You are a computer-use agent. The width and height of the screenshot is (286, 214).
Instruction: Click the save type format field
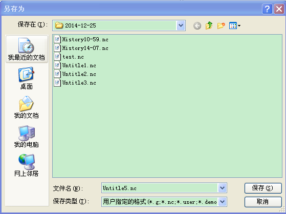click(164, 202)
